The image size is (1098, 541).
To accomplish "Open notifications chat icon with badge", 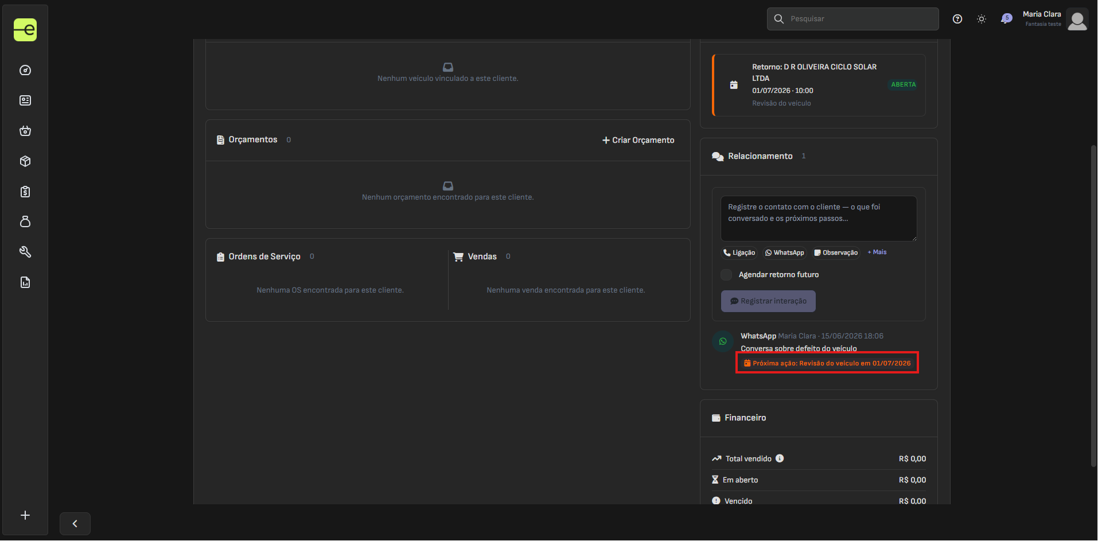I will point(1006,19).
